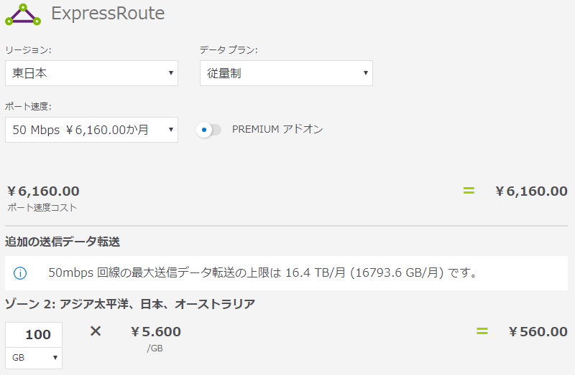Open the GB unit selector dropdown
This screenshot has width=575, height=375.
tap(34, 357)
